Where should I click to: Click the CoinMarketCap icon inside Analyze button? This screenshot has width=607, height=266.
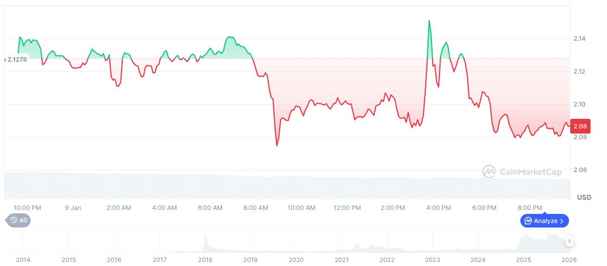[528, 221]
